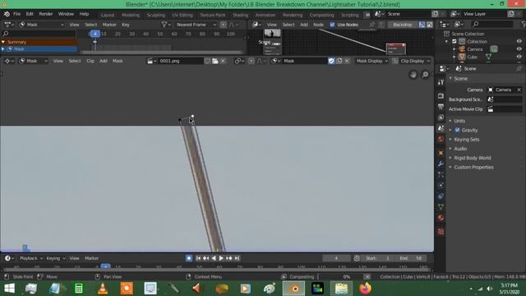
Task: Toggle fake user shield for mask
Action: (x=331, y=61)
